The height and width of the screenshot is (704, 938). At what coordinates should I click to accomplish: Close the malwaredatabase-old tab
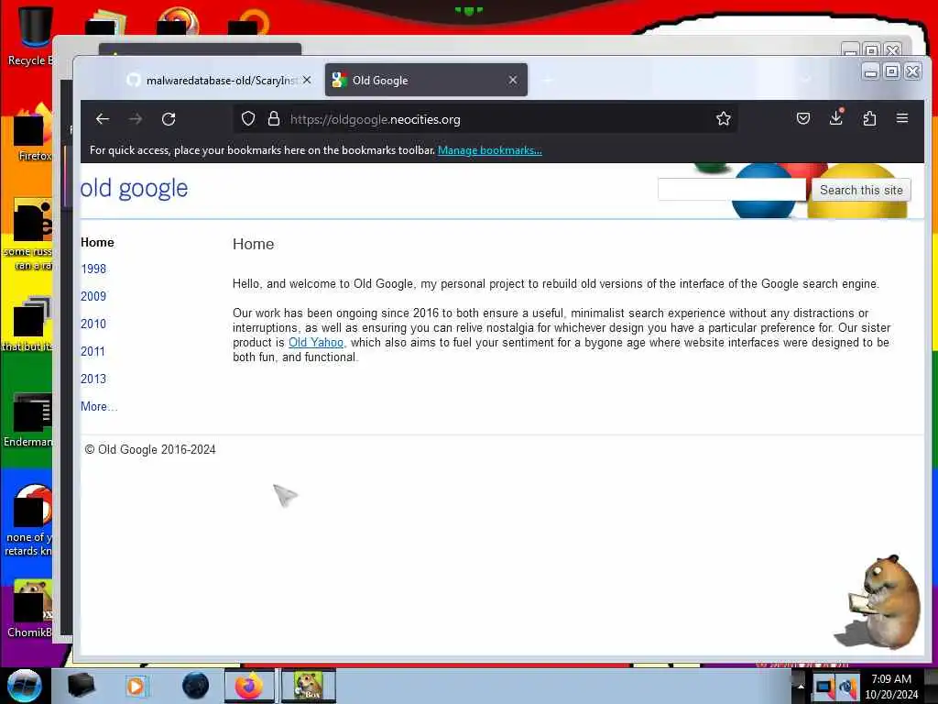point(307,80)
